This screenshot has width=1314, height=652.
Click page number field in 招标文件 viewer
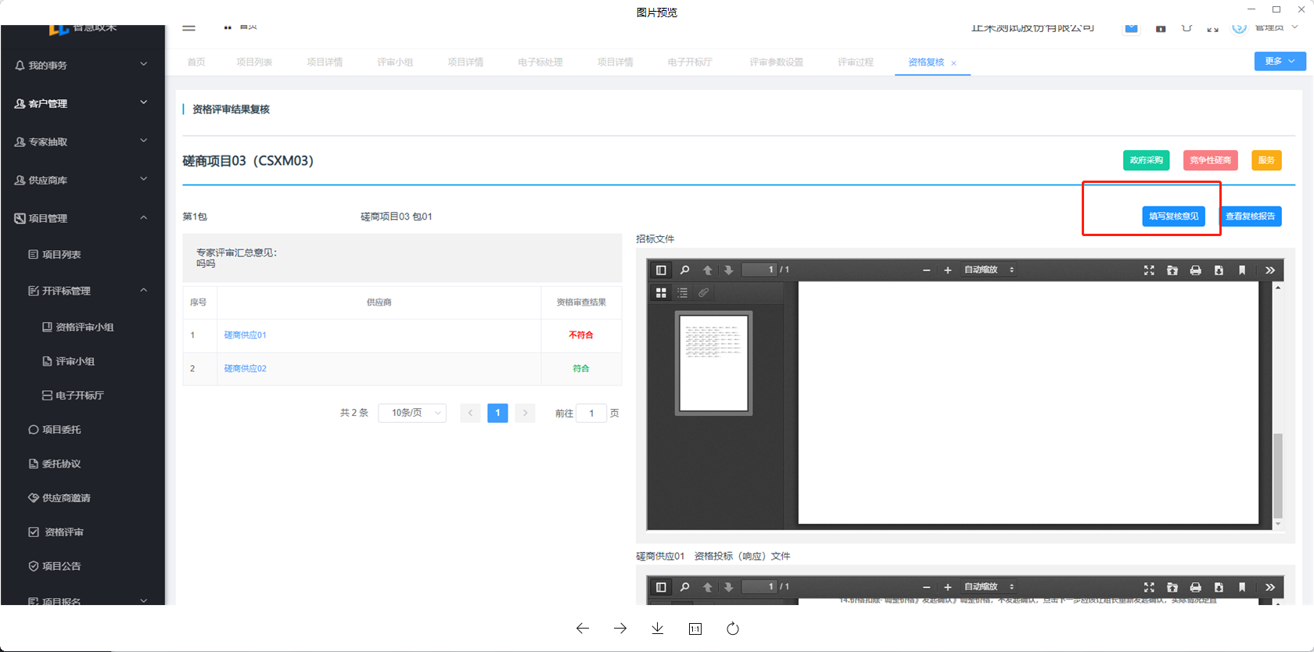759,270
